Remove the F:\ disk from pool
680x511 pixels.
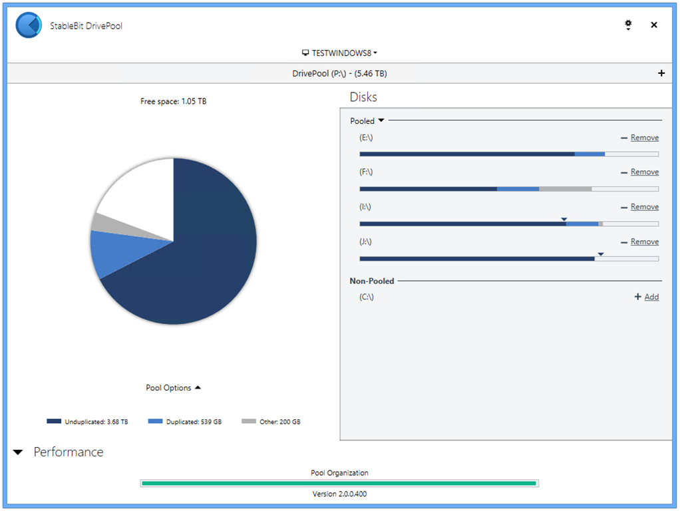pos(645,172)
